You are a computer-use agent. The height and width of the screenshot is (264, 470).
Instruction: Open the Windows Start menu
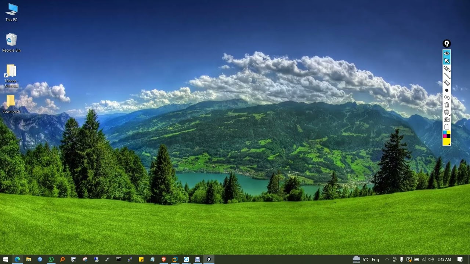pyautogui.click(x=6, y=259)
